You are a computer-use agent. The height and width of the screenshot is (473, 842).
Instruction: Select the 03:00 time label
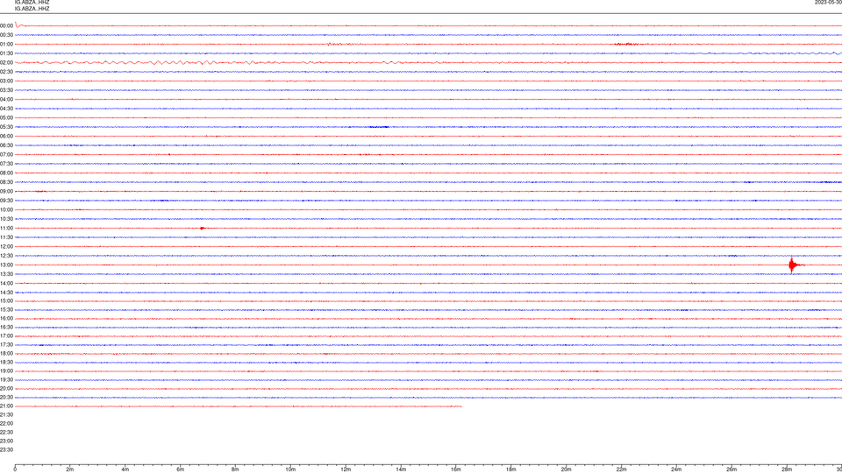click(6, 81)
